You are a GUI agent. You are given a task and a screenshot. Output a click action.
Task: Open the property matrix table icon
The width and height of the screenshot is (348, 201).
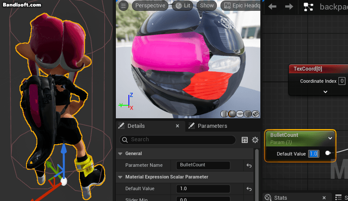coord(245,140)
